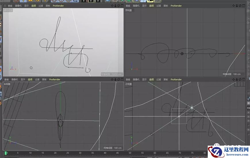250x158 pixels.
Task: Select the orbit icon in 右视图 viewport header
Action: tap(119, 79)
